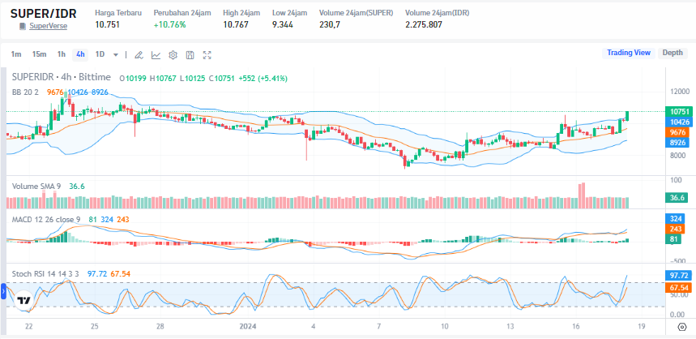Open the drawing tools pencil icon
696x339 pixels.
pos(139,55)
